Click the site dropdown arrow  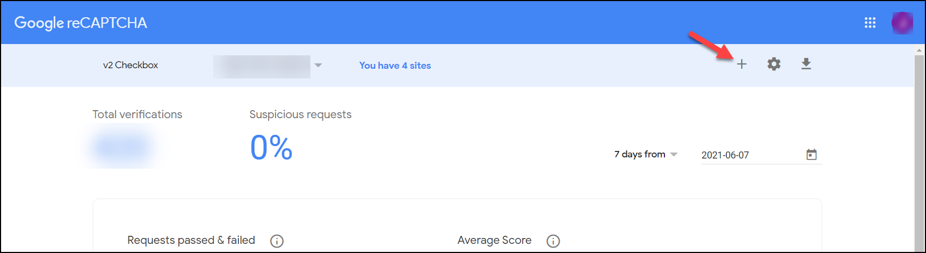(318, 66)
